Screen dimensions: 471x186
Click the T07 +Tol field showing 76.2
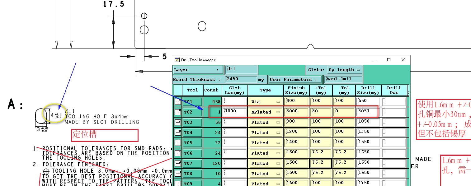tap(321, 163)
